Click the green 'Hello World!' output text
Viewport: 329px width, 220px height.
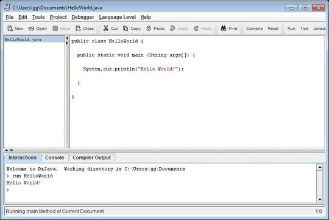pos(24,183)
